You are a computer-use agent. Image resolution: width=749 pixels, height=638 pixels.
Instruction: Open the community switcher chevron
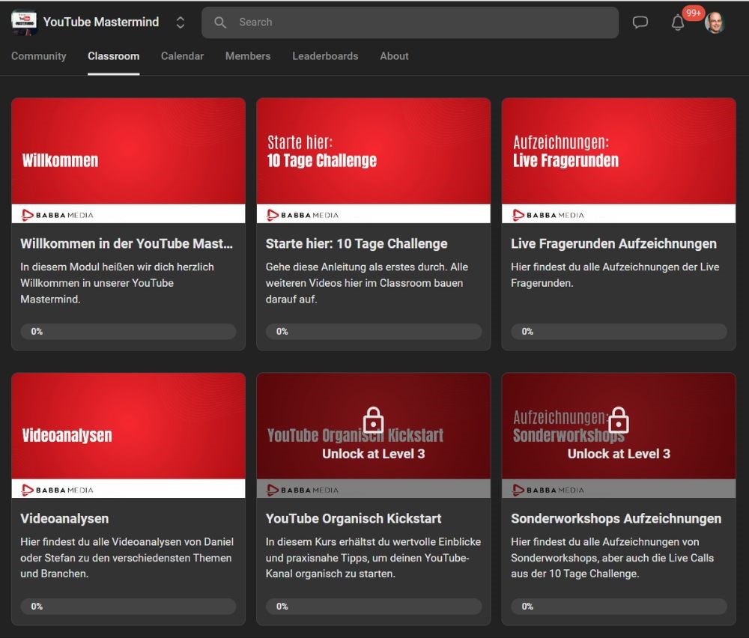(x=180, y=22)
